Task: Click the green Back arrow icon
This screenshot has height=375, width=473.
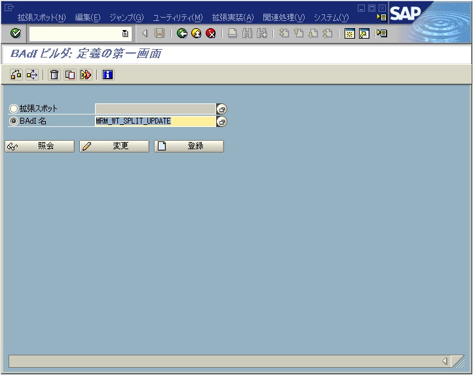Action: [x=182, y=33]
